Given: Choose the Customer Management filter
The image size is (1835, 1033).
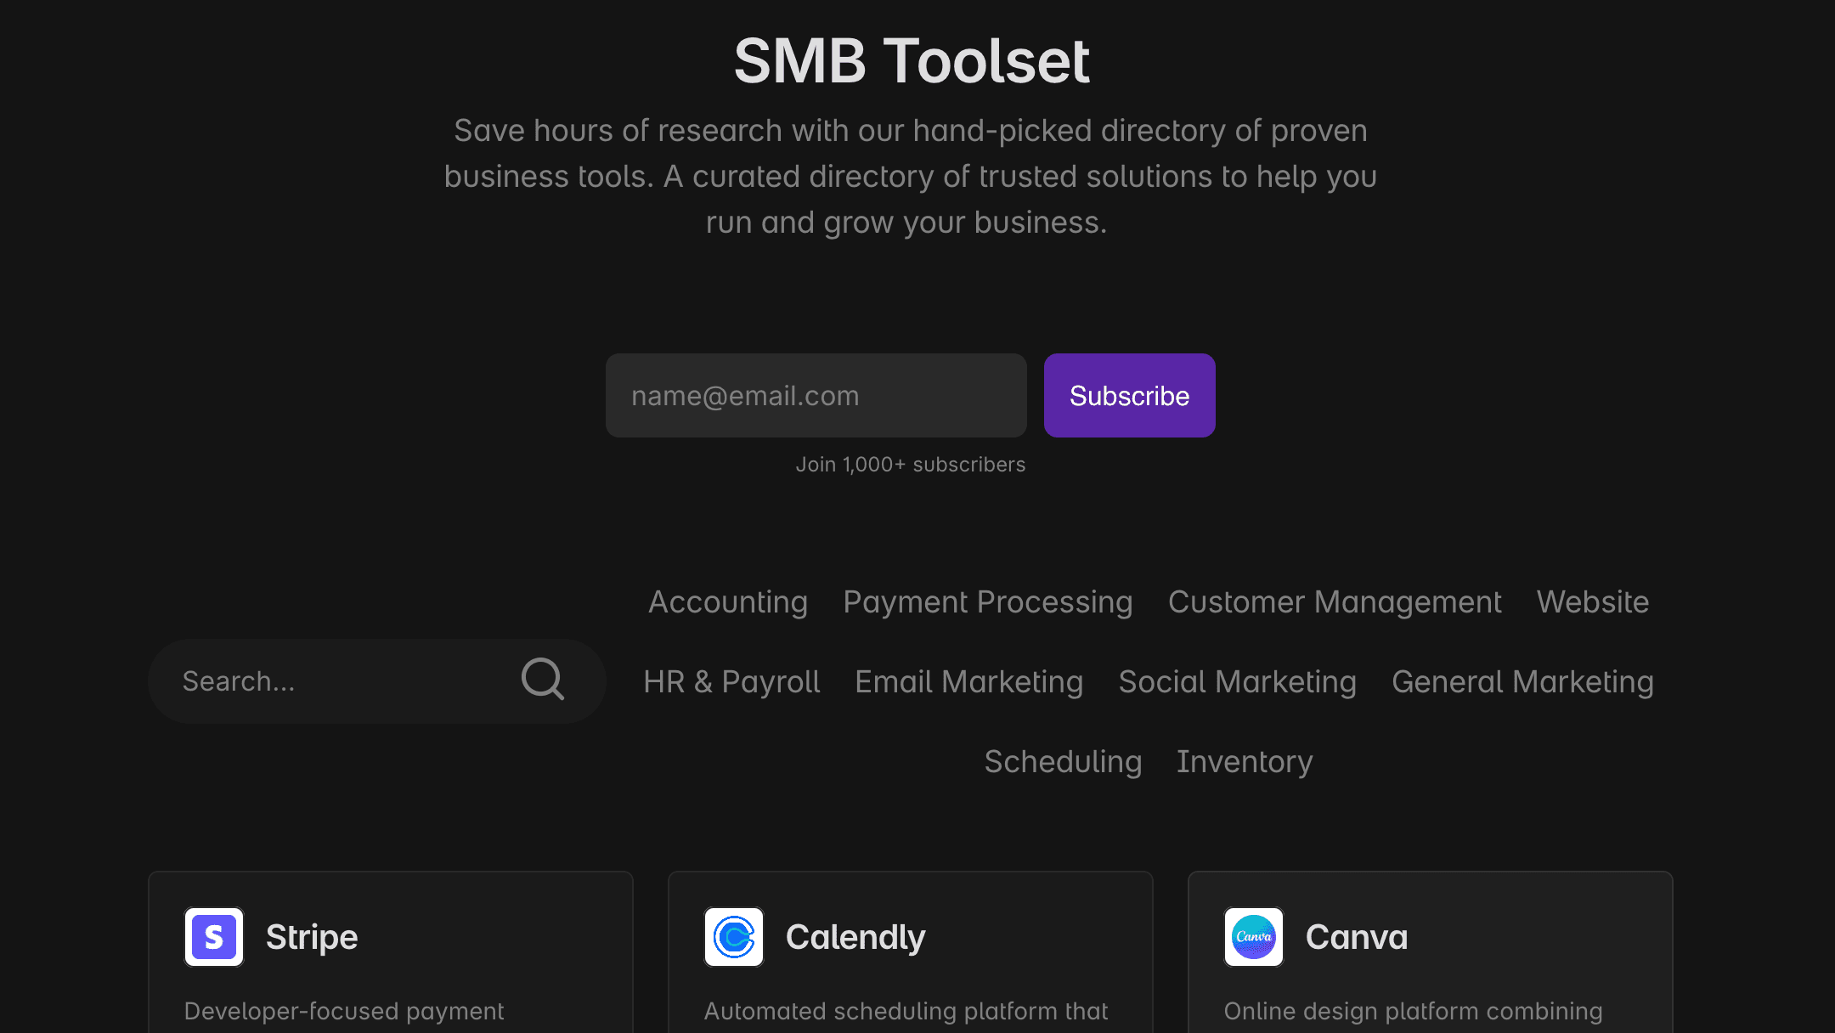Looking at the screenshot, I should [1335, 601].
